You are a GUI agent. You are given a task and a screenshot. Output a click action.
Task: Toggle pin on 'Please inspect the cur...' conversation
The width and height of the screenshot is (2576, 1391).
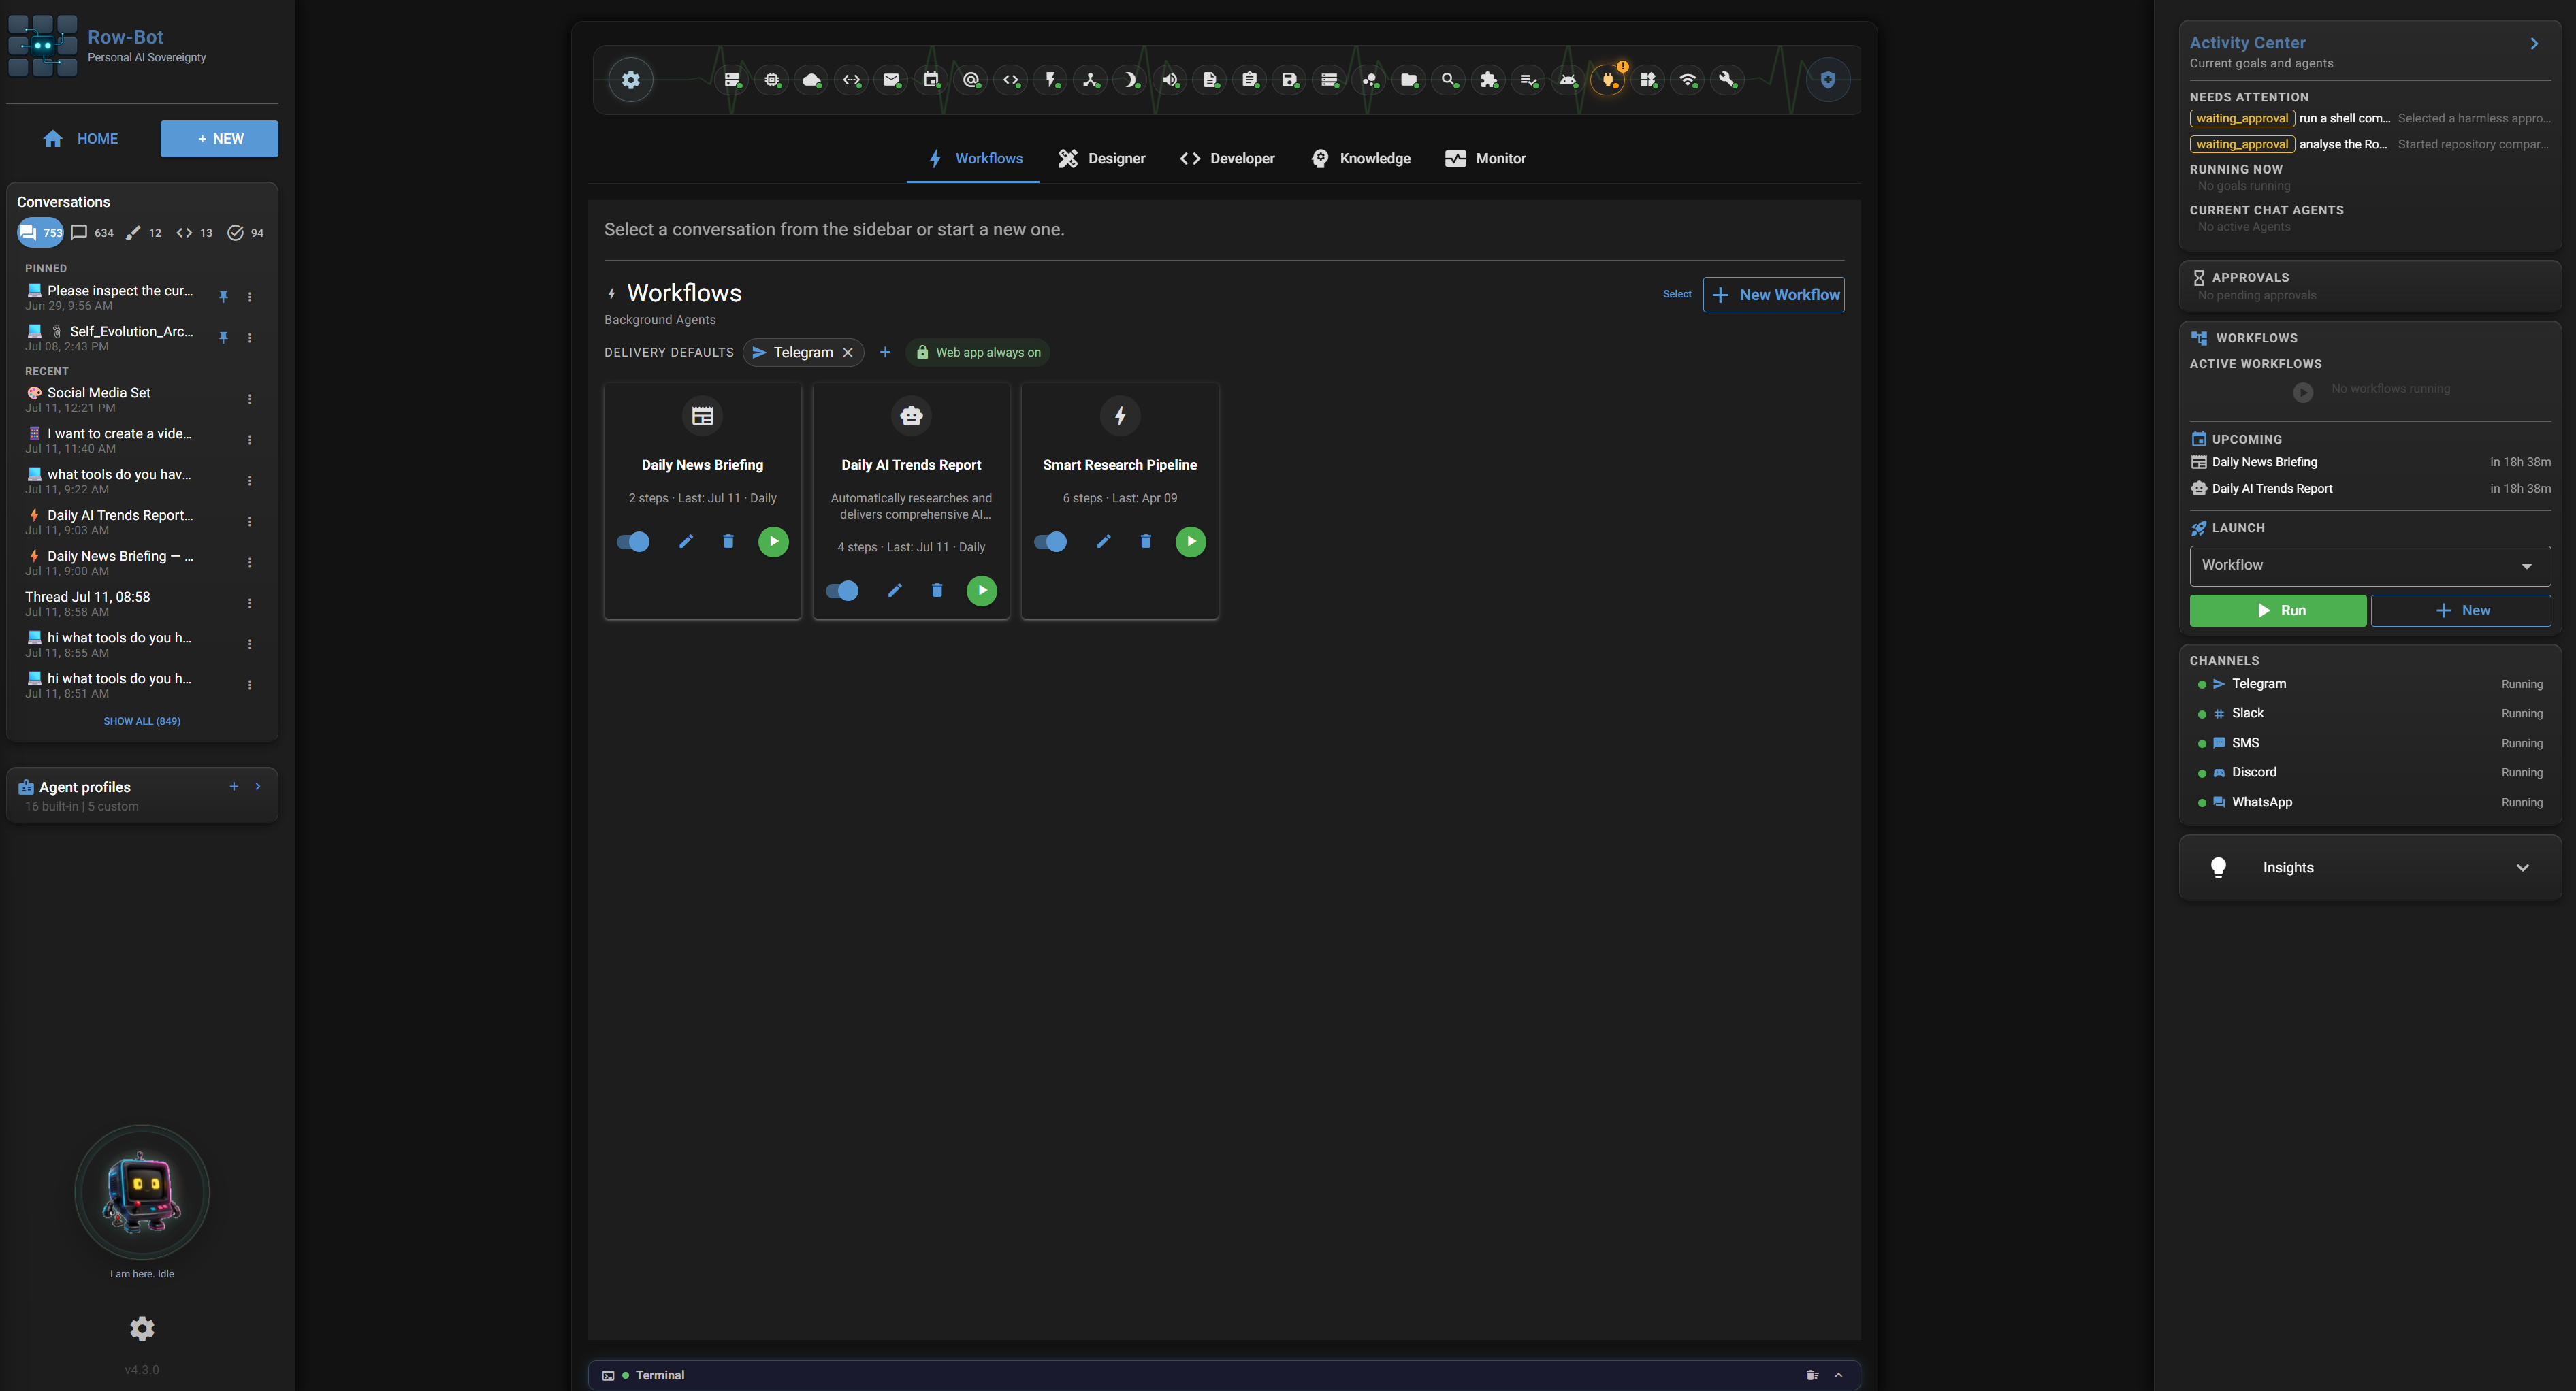(223, 297)
